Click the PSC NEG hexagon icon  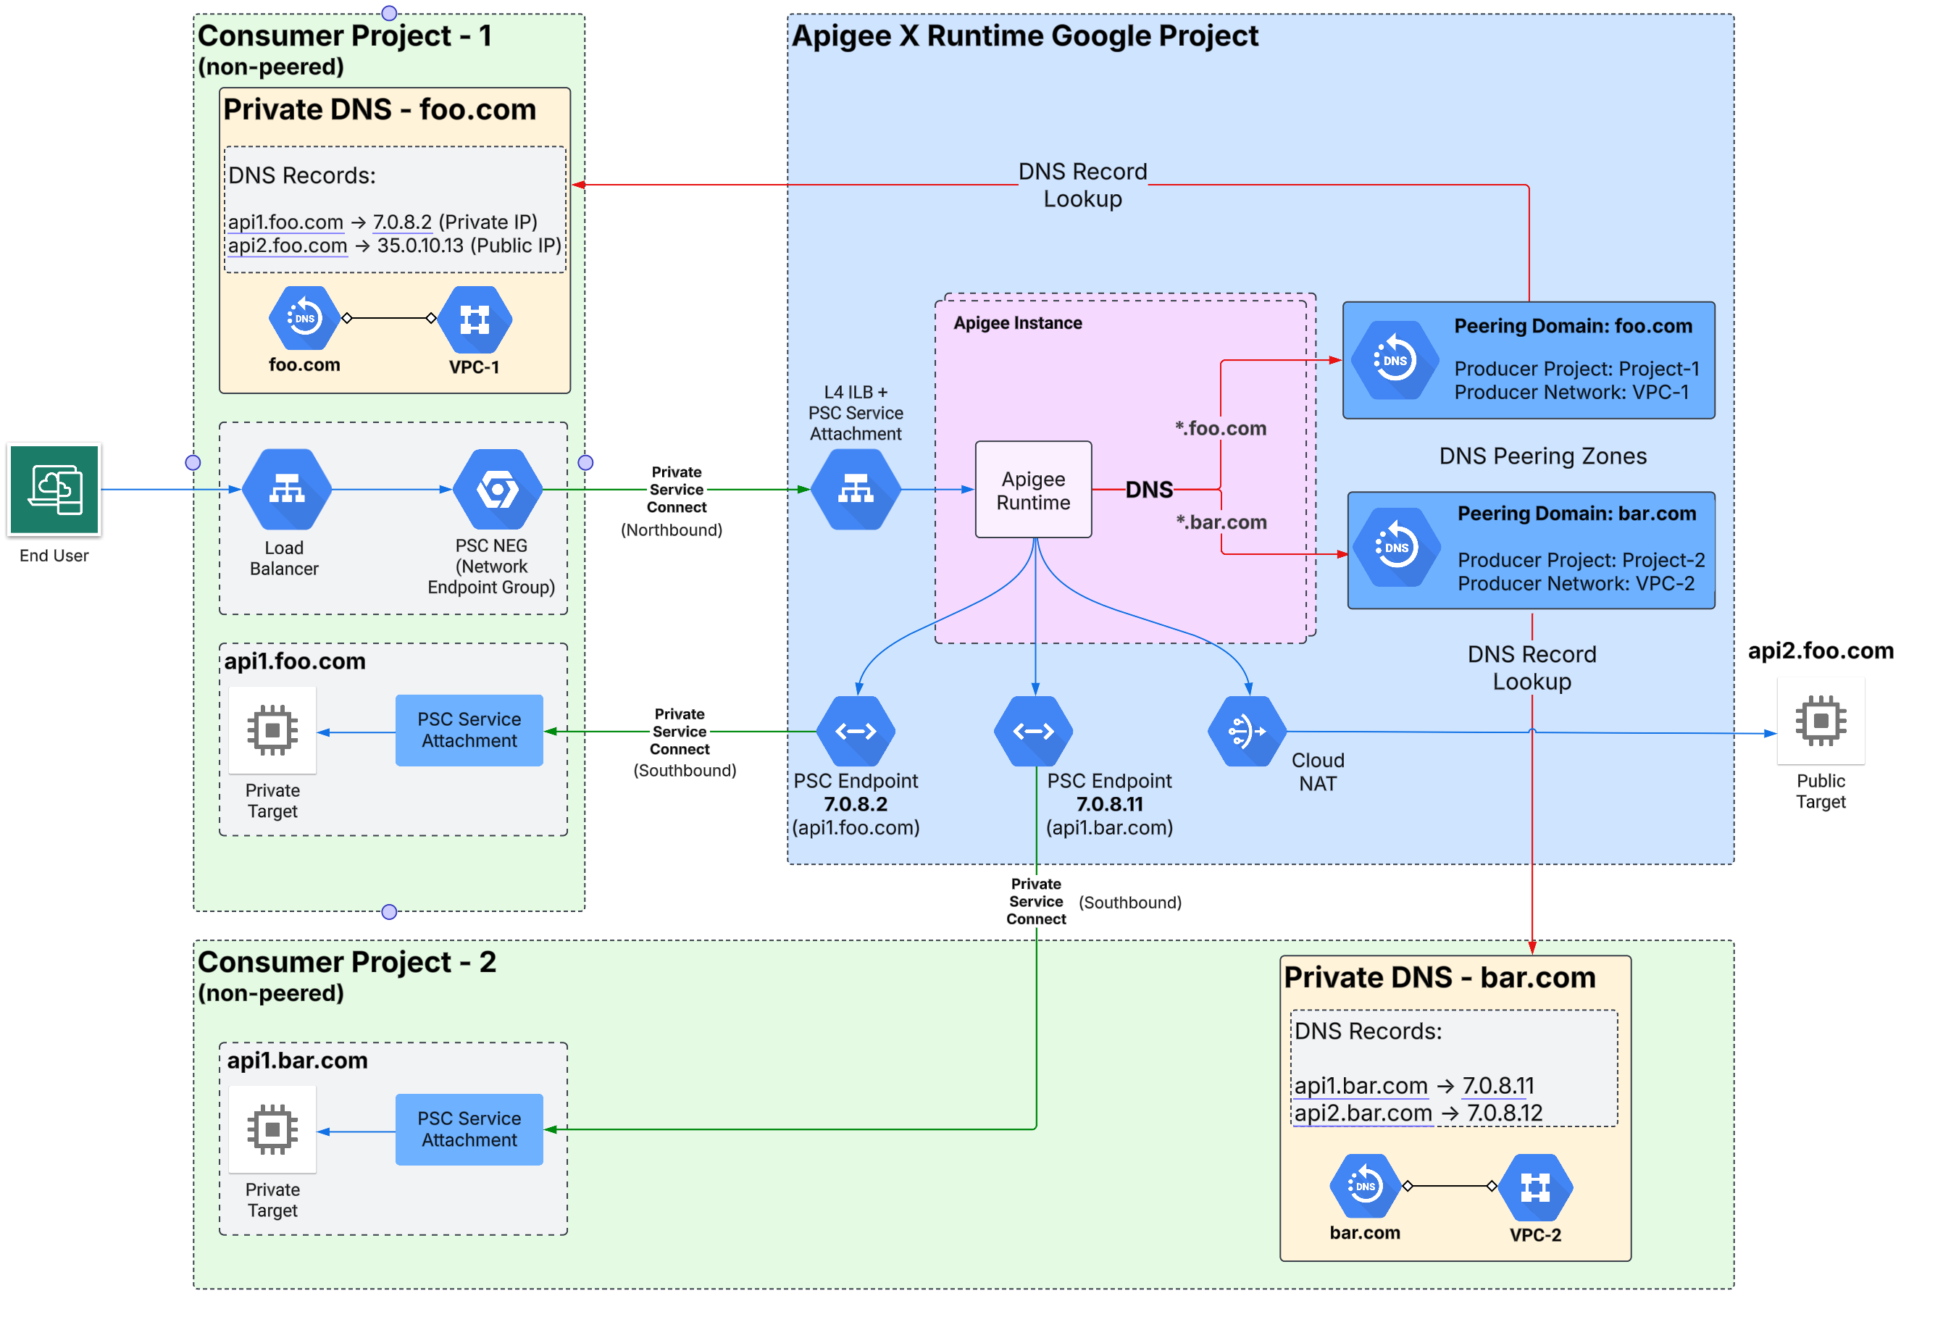click(498, 490)
